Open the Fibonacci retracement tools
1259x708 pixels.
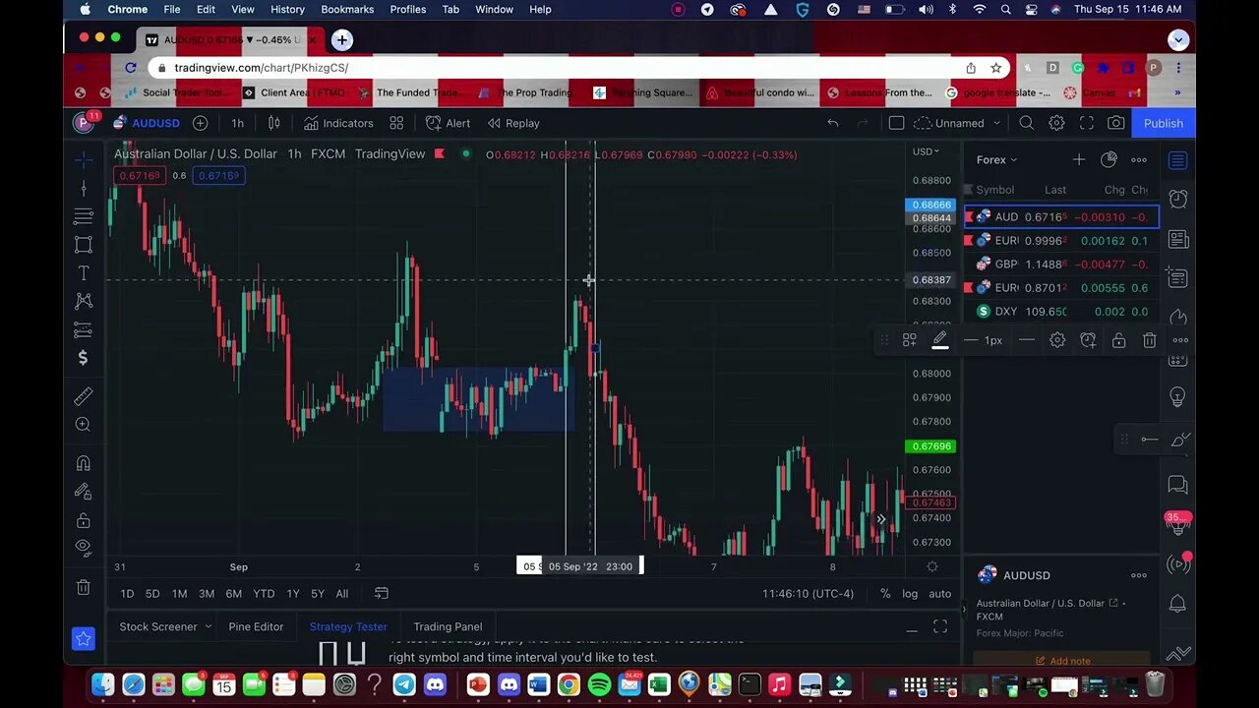(x=84, y=216)
